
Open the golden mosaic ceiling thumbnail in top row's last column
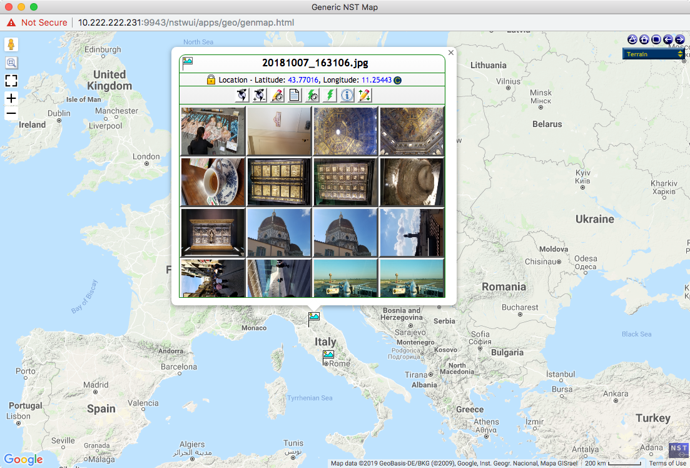tap(412, 131)
